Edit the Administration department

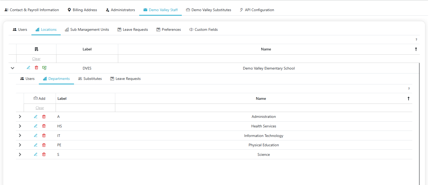click(36, 117)
